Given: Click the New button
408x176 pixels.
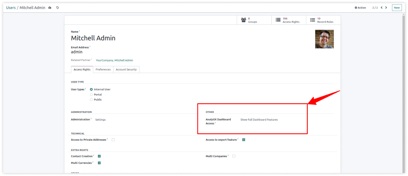Looking at the screenshot, I should (397, 7).
